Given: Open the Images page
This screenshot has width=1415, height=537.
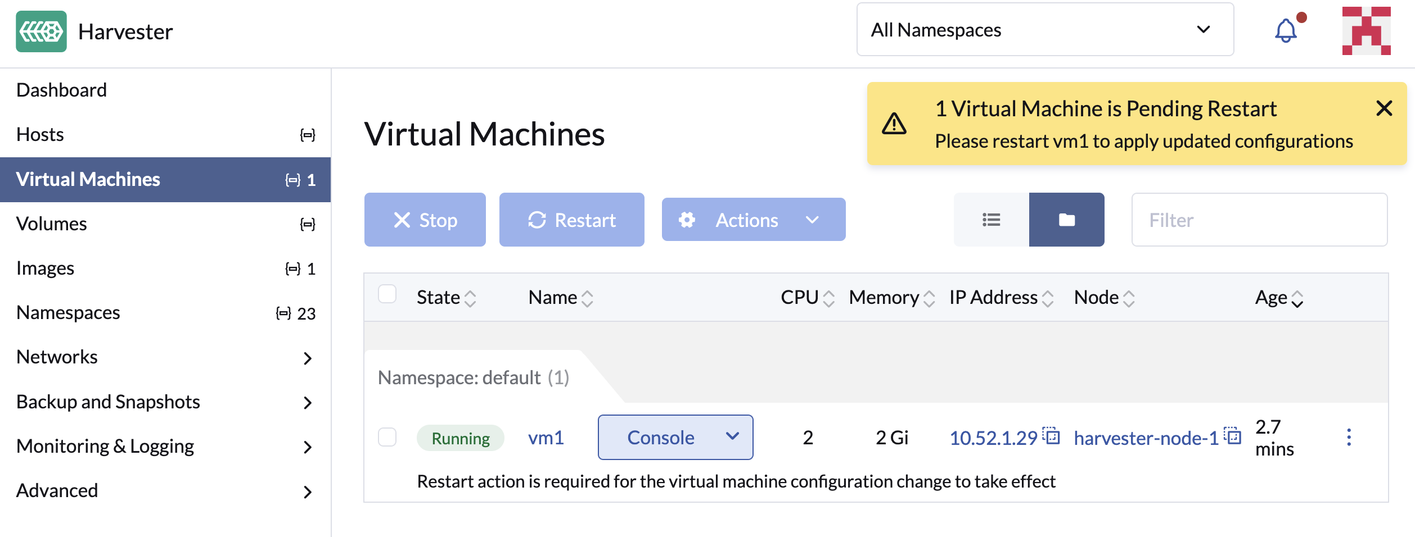Looking at the screenshot, I should pos(45,268).
